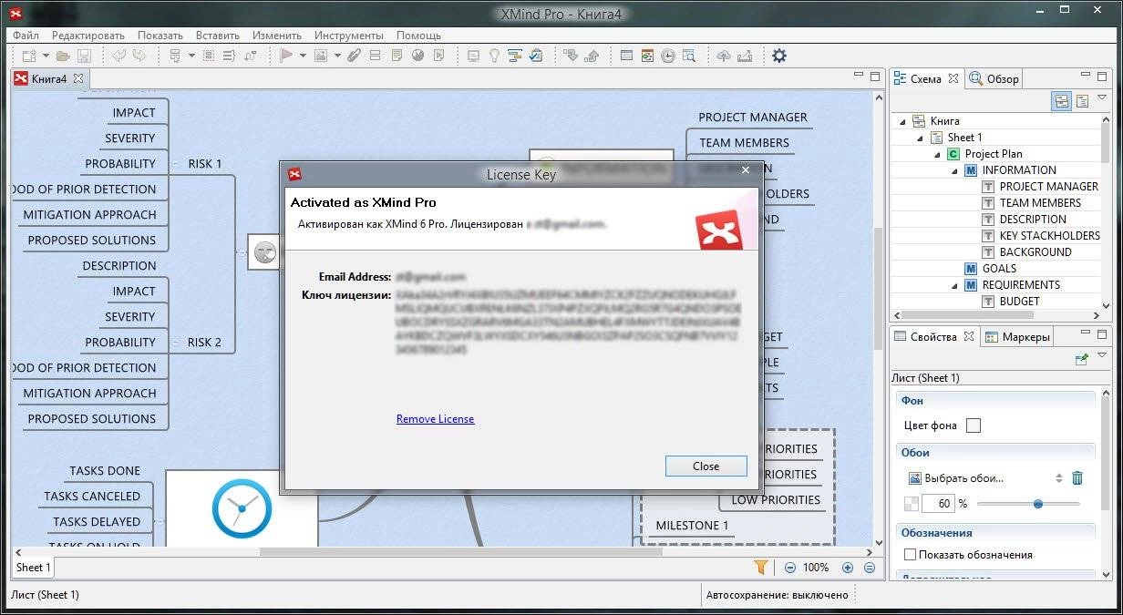Click the relationship toolbar icon
This screenshot has width=1123, height=615.
250,56
